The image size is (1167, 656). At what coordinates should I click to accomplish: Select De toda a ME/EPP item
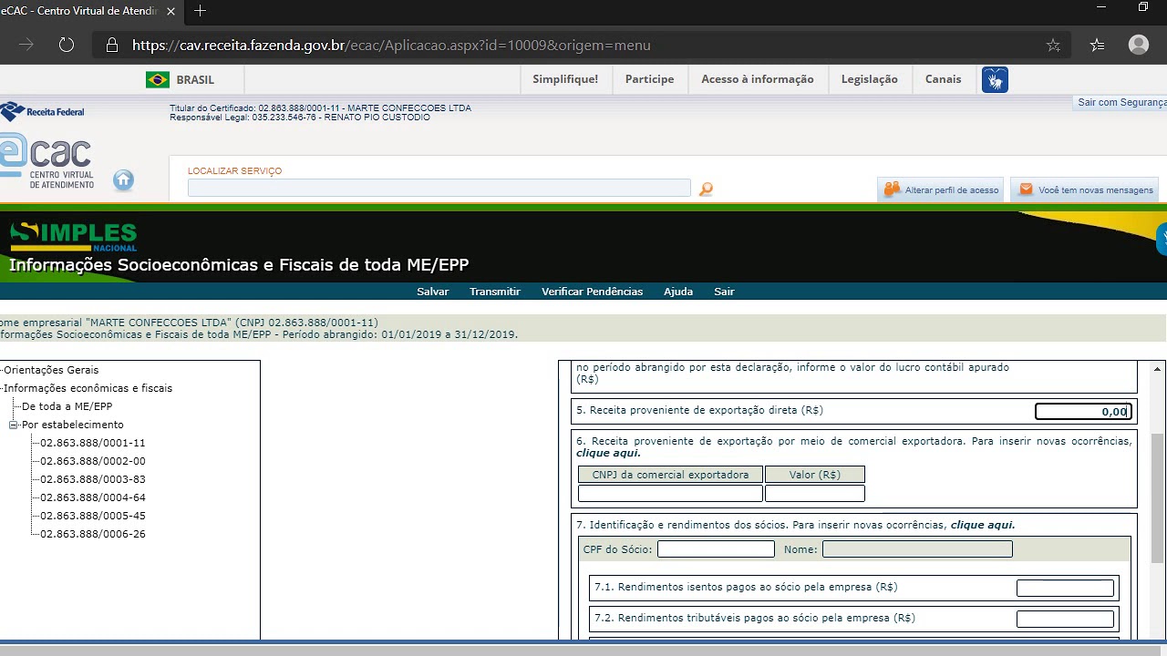click(67, 406)
